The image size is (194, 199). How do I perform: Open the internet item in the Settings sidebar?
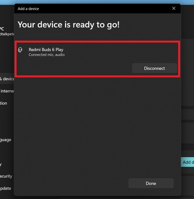[7, 91]
